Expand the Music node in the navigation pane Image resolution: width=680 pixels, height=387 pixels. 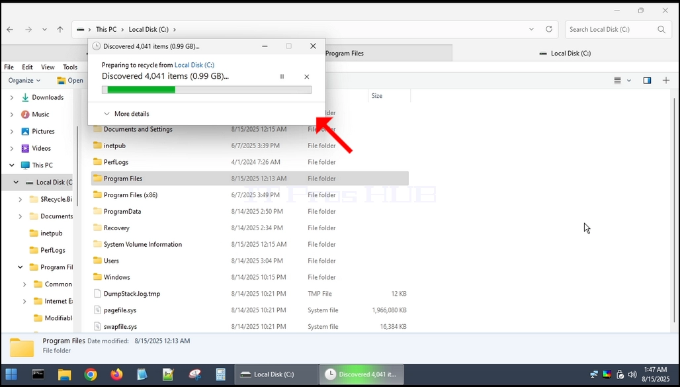[12, 114]
